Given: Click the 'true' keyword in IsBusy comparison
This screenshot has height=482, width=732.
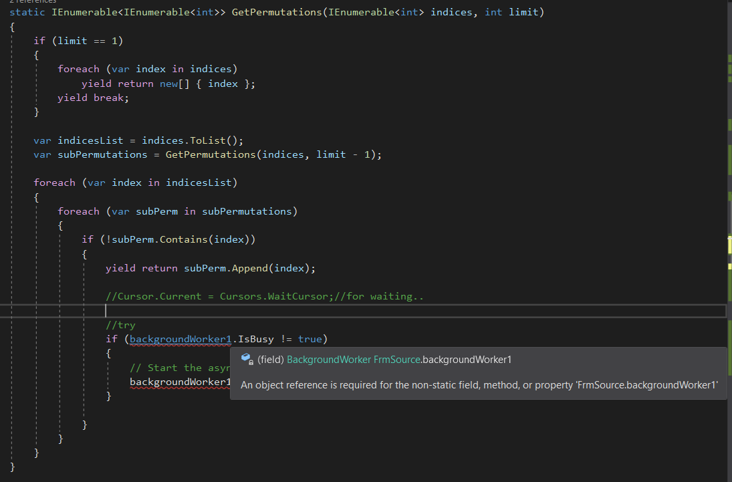Looking at the screenshot, I should coord(310,339).
